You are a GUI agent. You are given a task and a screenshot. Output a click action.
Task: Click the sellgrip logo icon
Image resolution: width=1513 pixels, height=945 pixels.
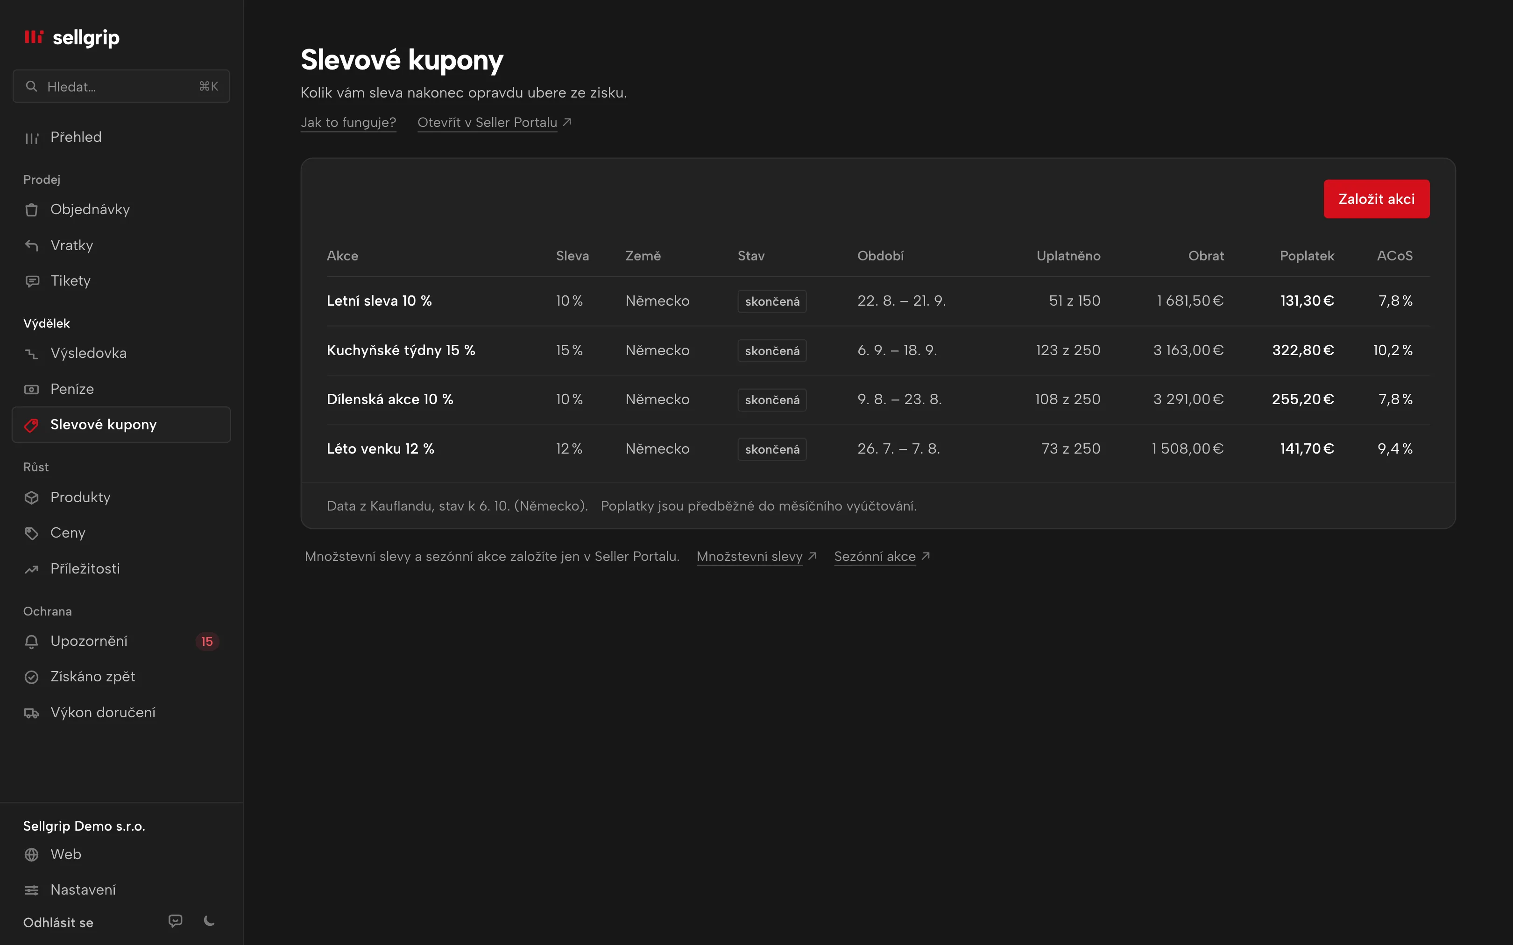pos(34,37)
